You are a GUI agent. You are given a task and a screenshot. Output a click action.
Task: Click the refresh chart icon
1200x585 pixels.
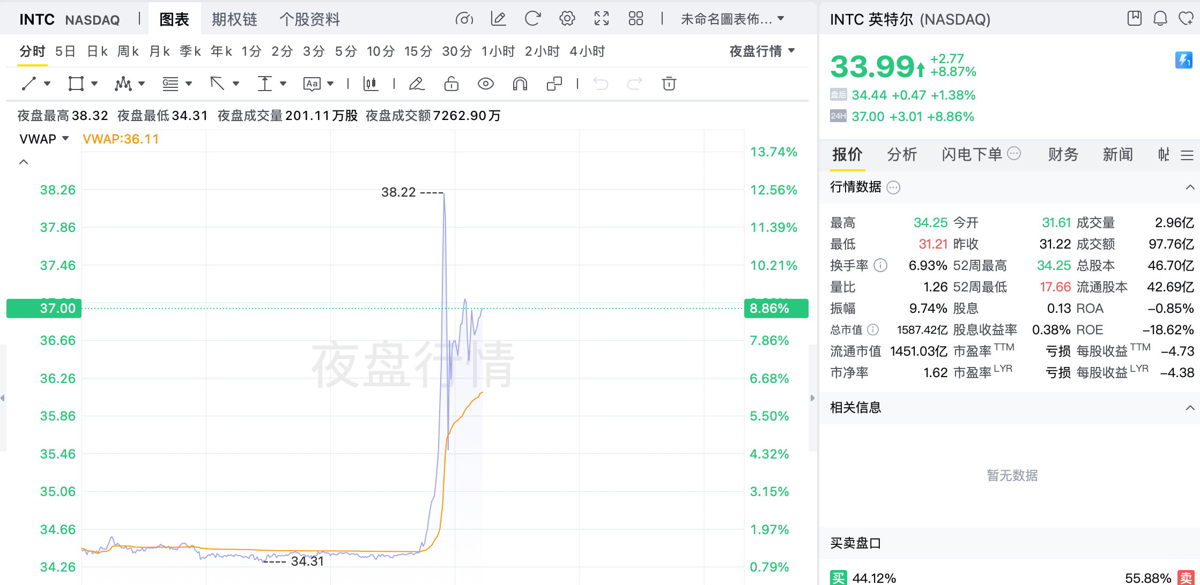532,19
